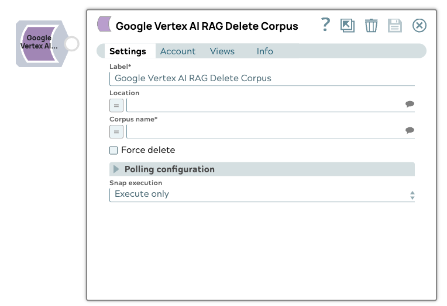Image resolution: width=447 pixels, height=306 pixels.
Task: Toggle expression button for Corpus name
Action: [116, 132]
